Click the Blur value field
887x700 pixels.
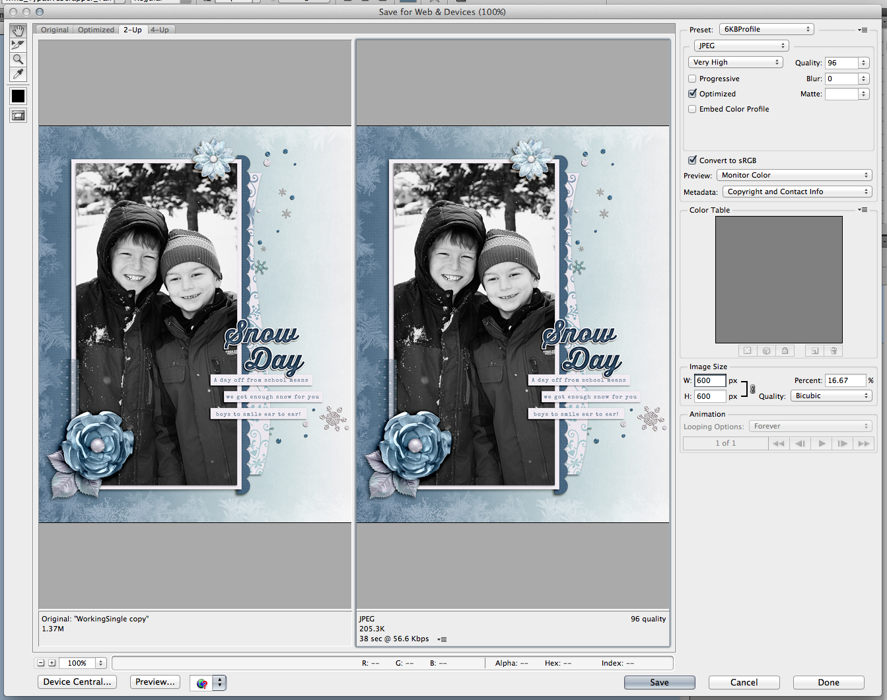click(841, 79)
